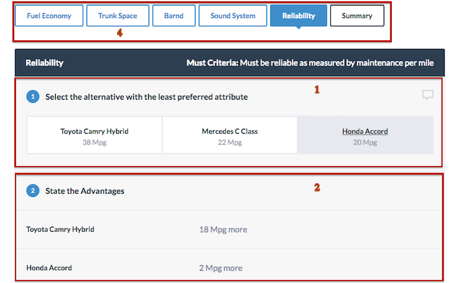Switch to the Trunk Space tab
The width and height of the screenshot is (460, 283).
point(118,16)
